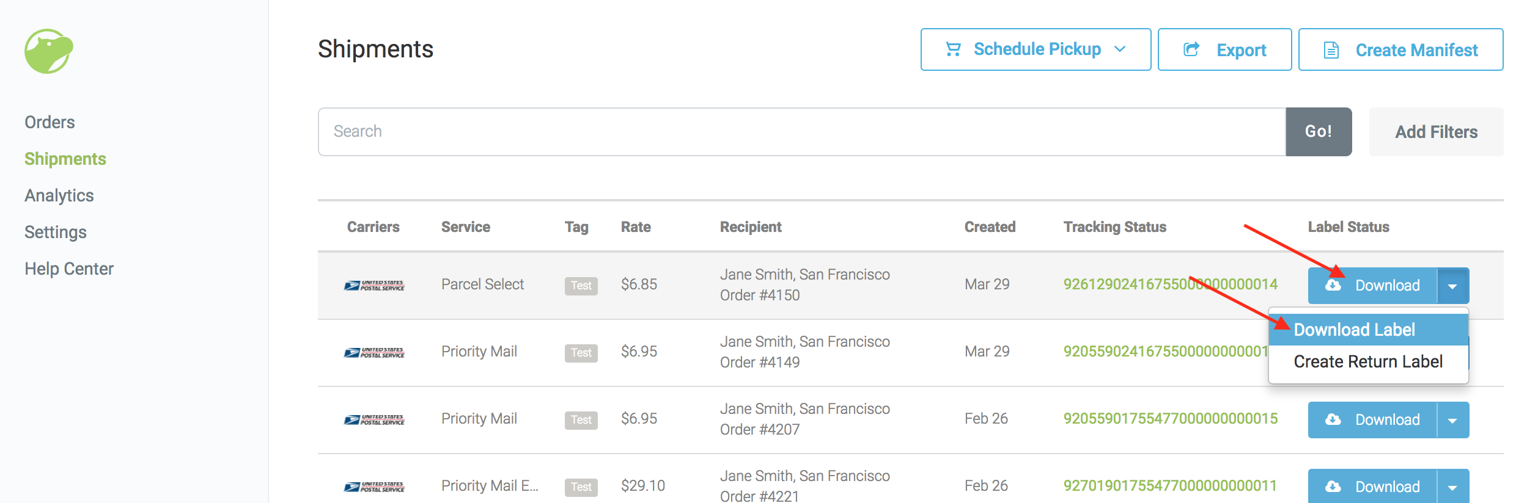Click Test tag in Order #4221 row

[581, 487]
